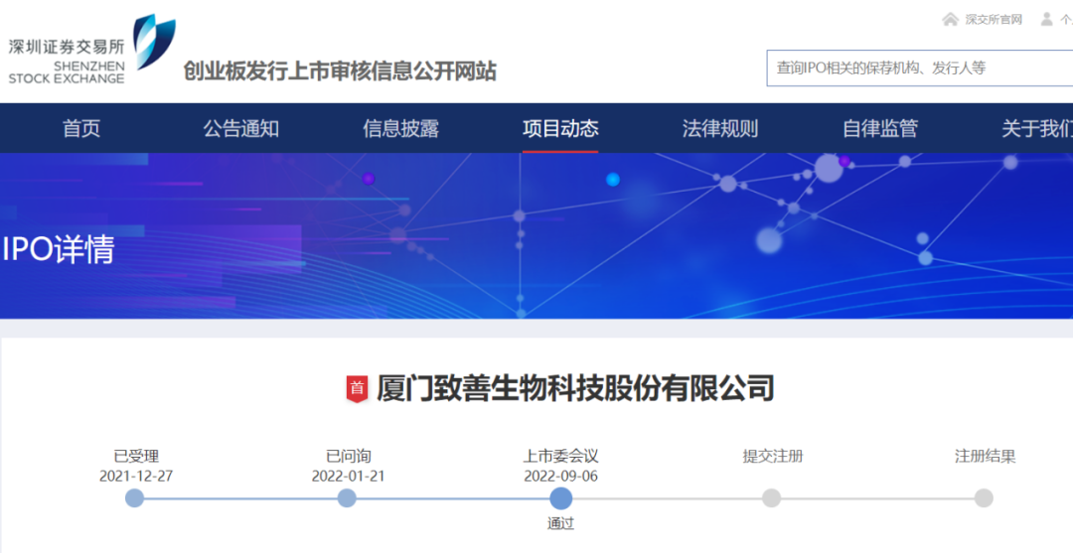
Task: Click the company name 厦门致善生物科技股份有限公司
Action: pyautogui.click(x=575, y=388)
